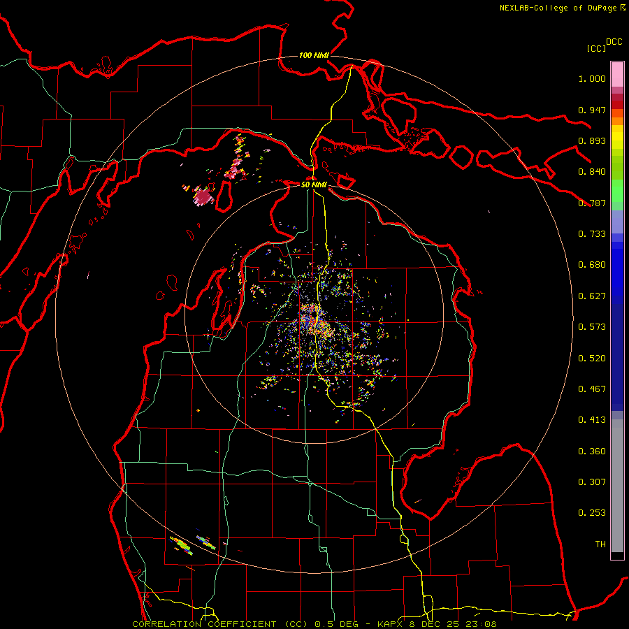
Task: Click the large crimson radar echo over Lake Michigan
Action: pyautogui.click(x=203, y=196)
